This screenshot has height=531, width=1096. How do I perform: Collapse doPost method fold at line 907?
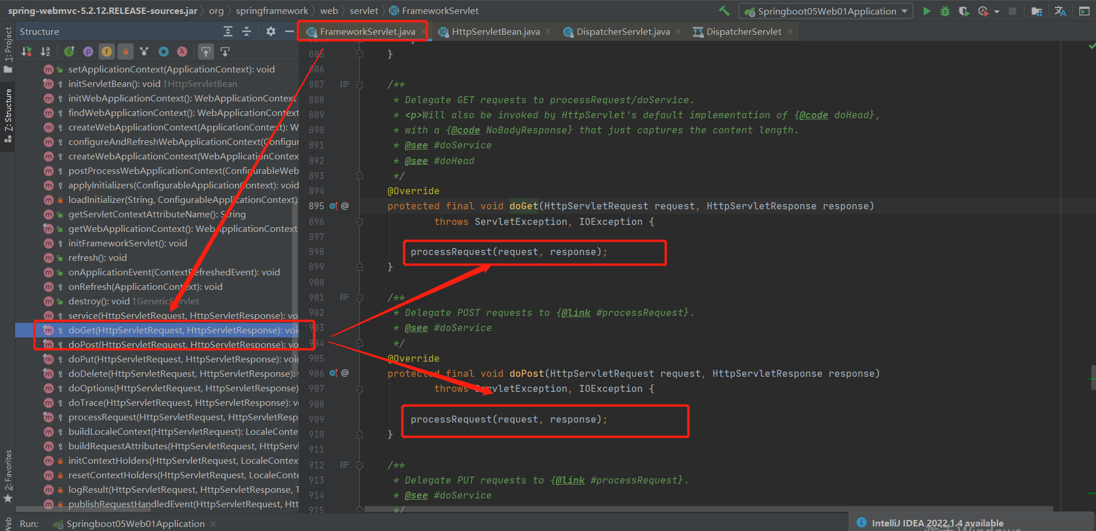(x=360, y=389)
